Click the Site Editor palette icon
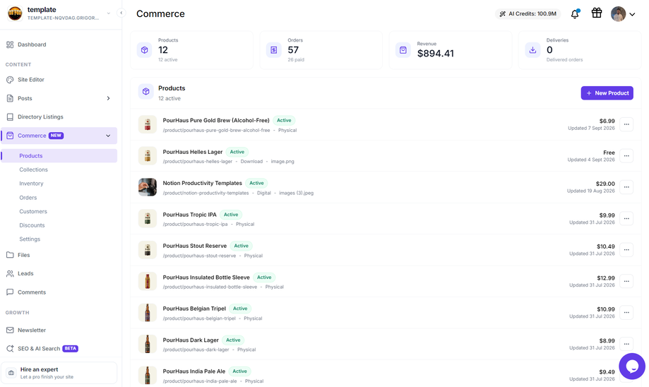The height and width of the screenshot is (387, 649). pos(10,80)
